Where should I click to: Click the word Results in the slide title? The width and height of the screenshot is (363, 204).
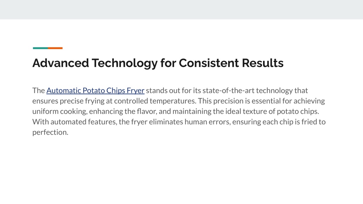263,63
